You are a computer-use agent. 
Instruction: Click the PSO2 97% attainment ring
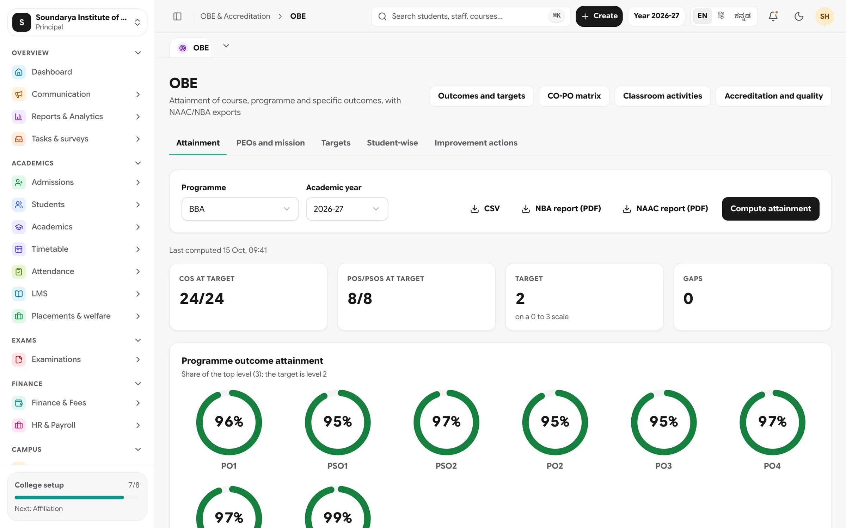tap(446, 422)
